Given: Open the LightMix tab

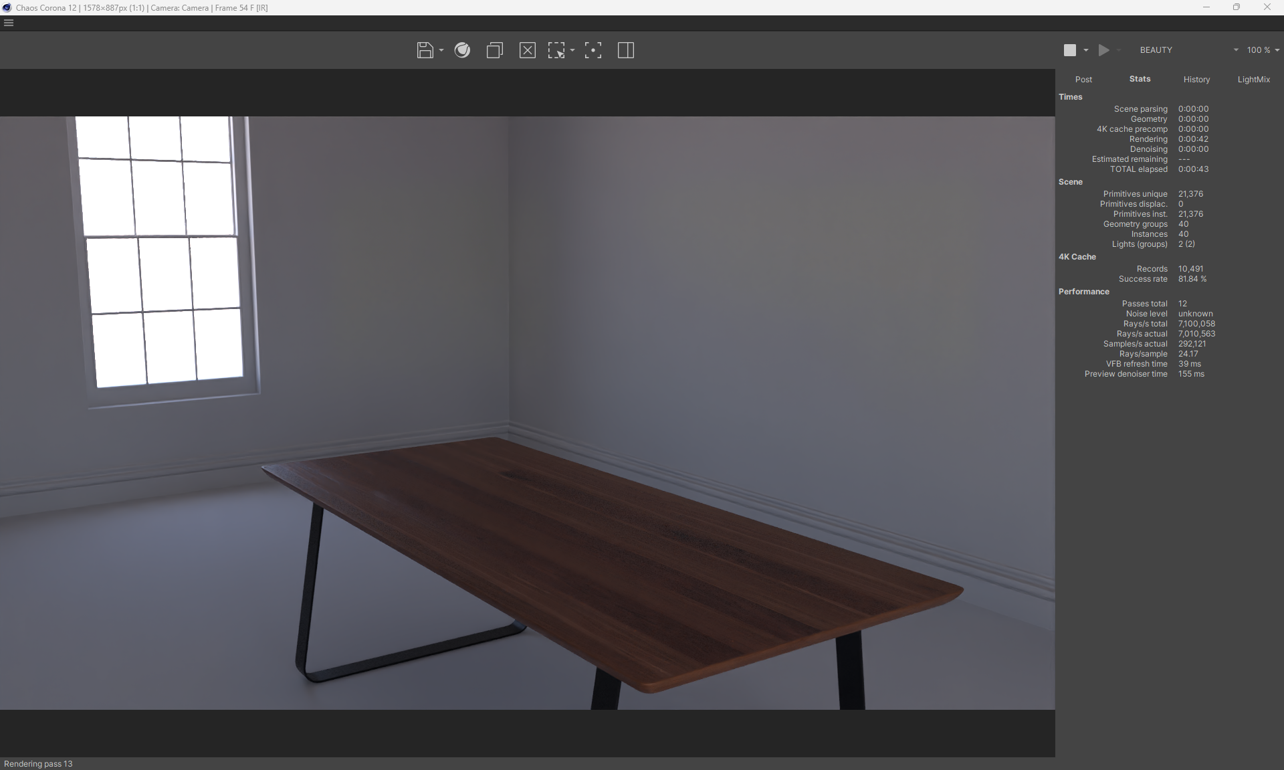Looking at the screenshot, I should 1253,80.
